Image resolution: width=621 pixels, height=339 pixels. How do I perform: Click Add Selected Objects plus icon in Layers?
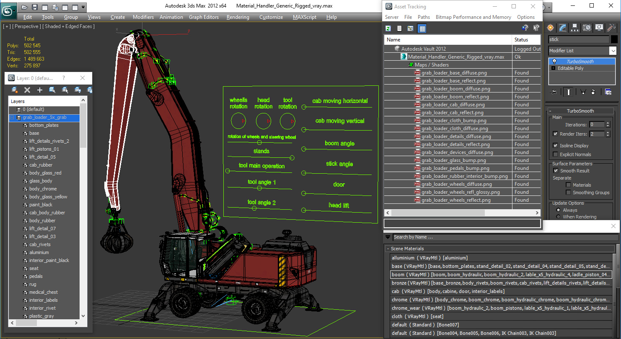(x=40, y=90)
